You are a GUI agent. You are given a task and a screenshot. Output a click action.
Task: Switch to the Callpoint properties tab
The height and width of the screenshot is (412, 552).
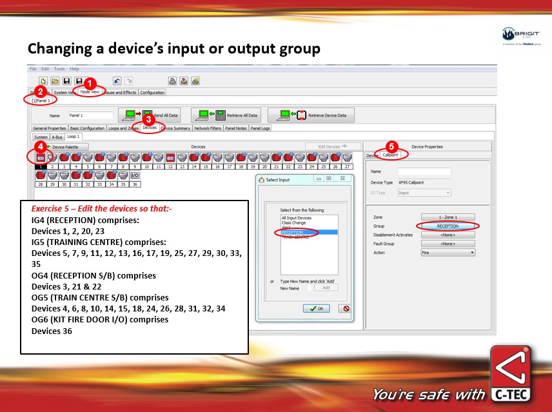390,155
